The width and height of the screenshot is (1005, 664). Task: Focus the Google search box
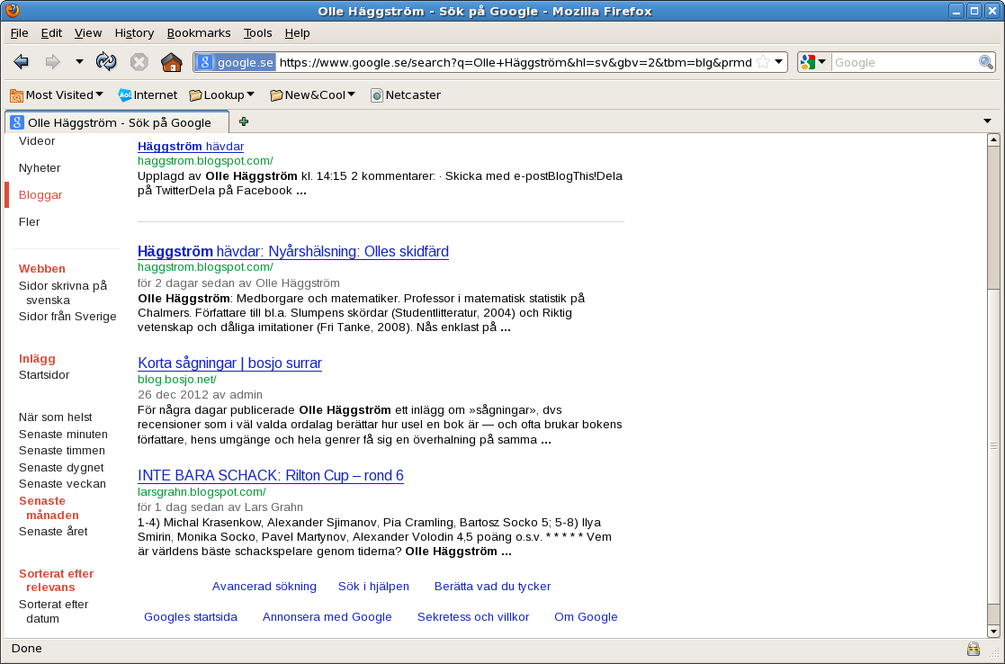click(x=904, y=62)
